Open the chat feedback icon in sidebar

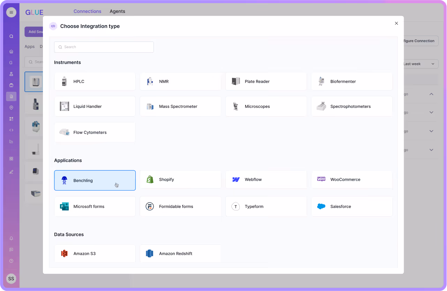pos(11,249)
